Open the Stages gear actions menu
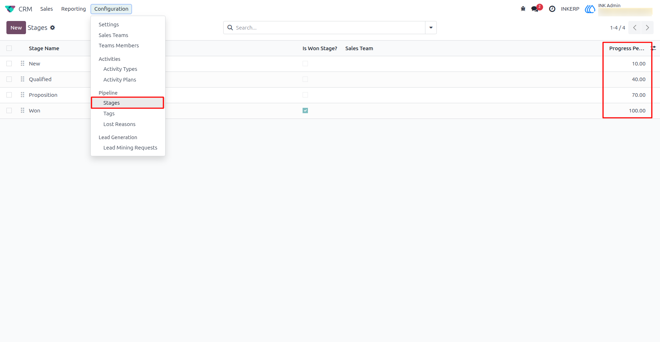The width and height of the screenshot is (660, 342). pos(53,28)
